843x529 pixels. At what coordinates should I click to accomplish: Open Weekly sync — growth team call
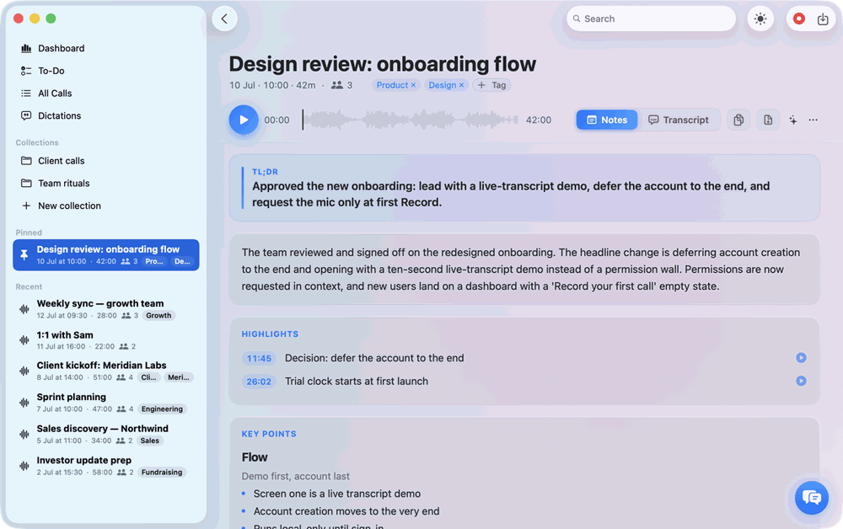tap(106, 309)
